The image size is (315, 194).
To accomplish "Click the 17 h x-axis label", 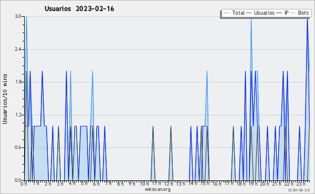I will pos(229,184).
